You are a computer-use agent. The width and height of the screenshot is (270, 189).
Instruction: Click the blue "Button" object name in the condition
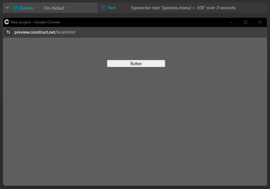(27, 8)
